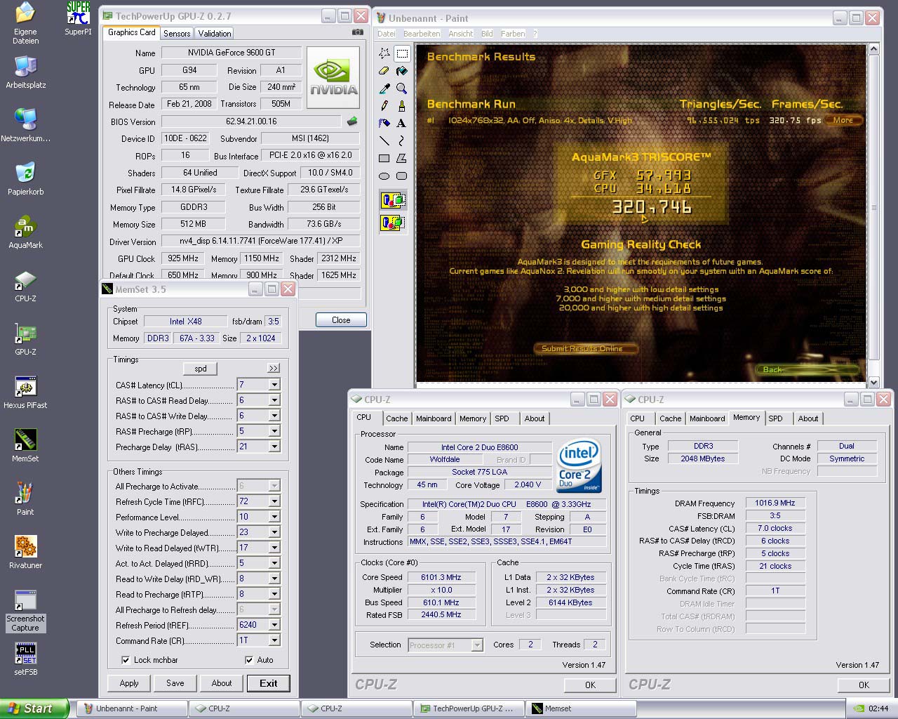Select the Text tool in Paint
Image resolution: width=898 pixels, height=719 pixels.
click(402, 124)
